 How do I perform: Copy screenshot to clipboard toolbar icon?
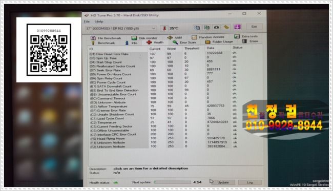[207, 27]
